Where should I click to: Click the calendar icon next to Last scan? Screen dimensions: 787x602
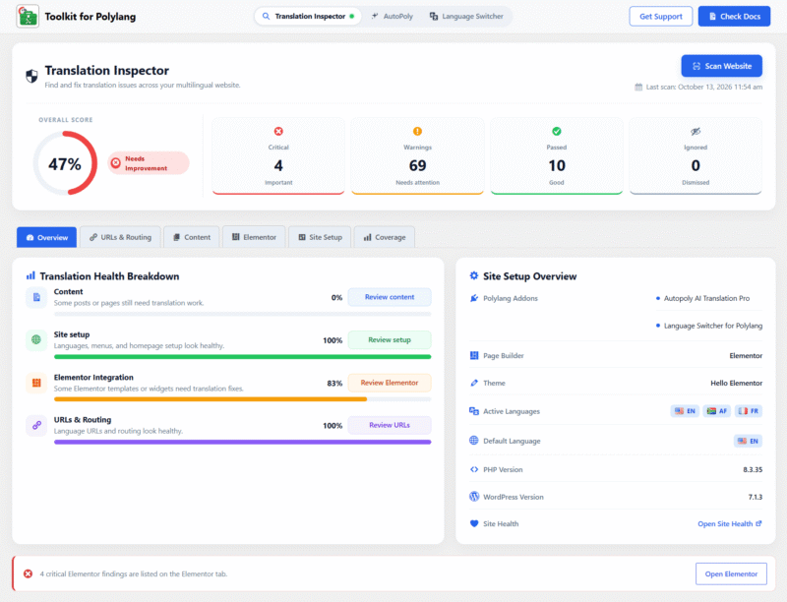[x=638, y=87]
